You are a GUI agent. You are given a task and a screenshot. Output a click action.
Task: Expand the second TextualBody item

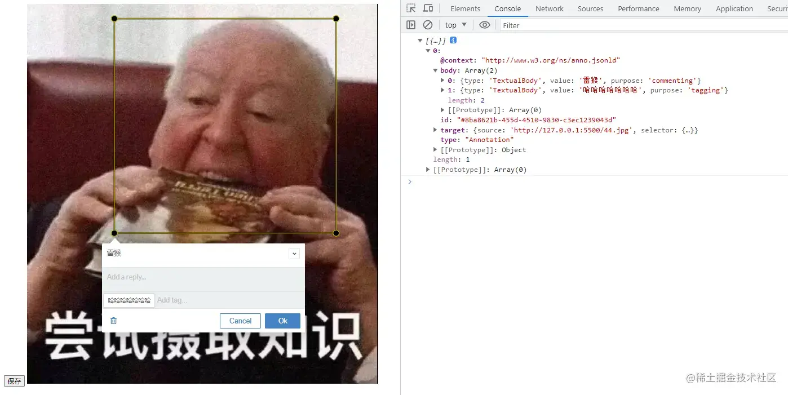click(443, 90)
